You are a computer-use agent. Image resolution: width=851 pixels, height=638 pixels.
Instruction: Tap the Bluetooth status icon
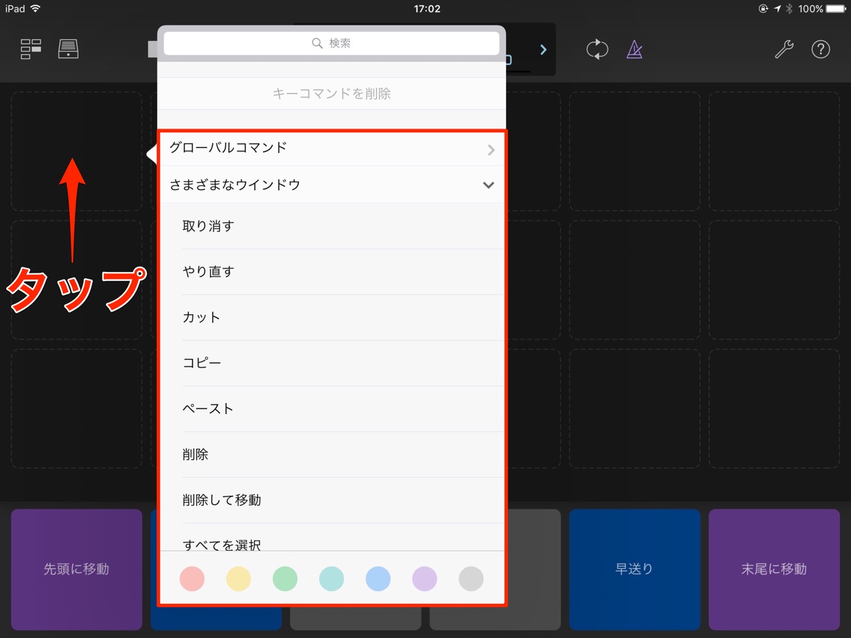coord(789,9)
